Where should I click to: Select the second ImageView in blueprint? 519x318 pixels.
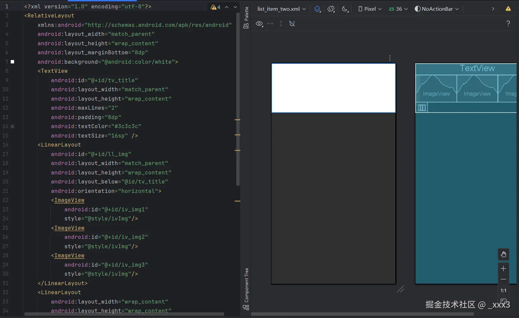tap(477, 88)
